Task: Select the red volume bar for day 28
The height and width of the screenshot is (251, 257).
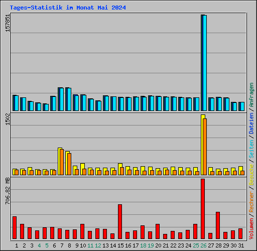Action: pos(218,225)
